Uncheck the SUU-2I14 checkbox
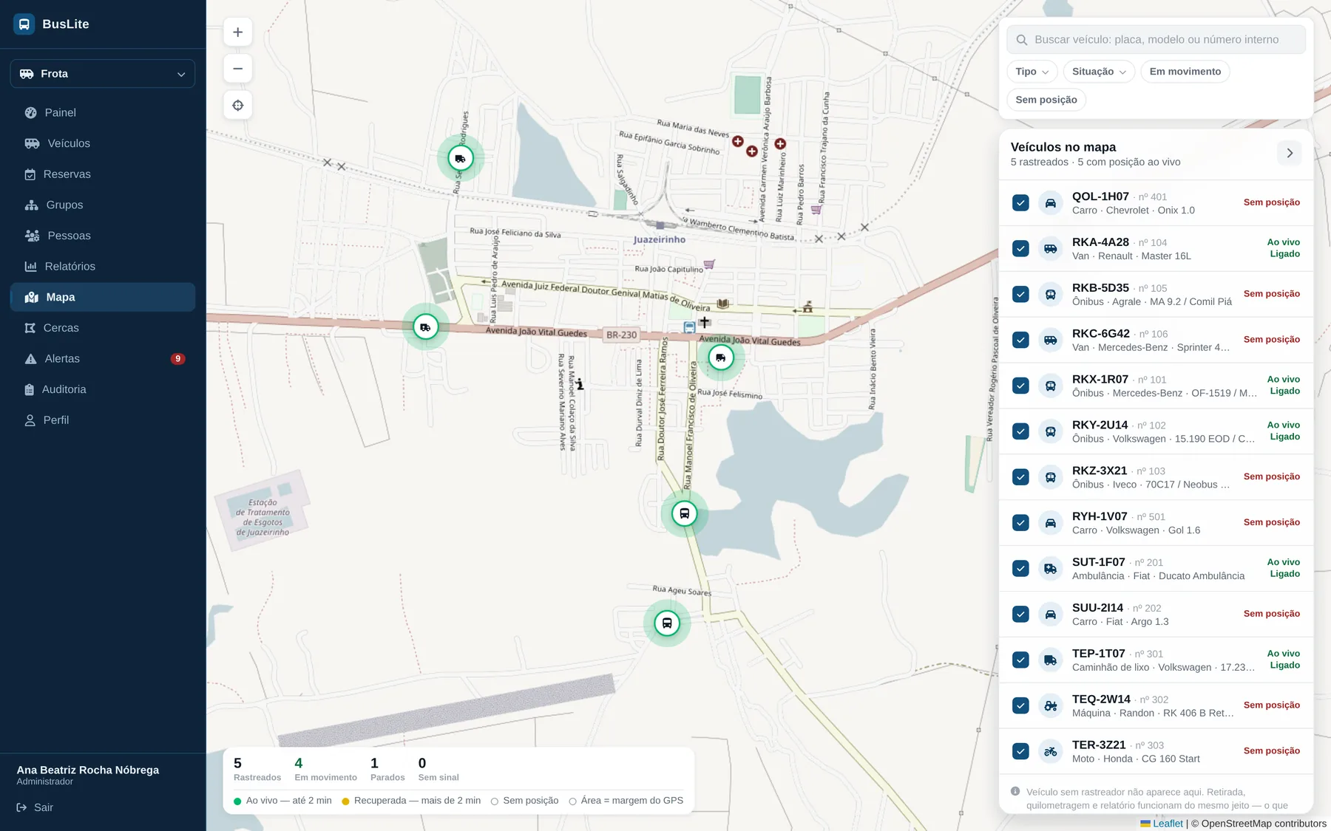1331x831 pixels. [x=1020, y=615]
